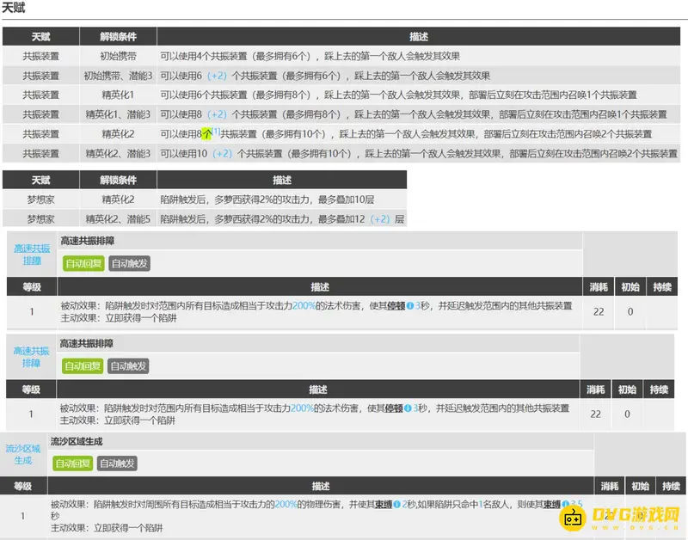The height and width of the screenshot is (540, 688).
Task: Click (+2) in the 精英化2、潜能3 row
Action: click(x=223, y=154)
